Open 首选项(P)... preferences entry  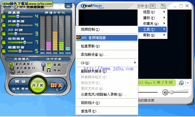tap(107, 111)
